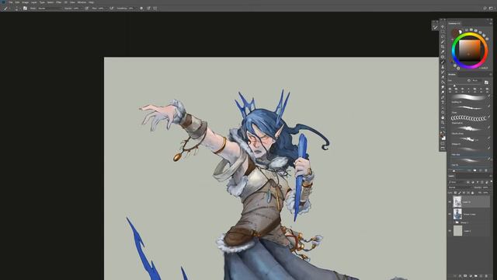
Task: Toggle the brush settings panel from the options bar
Action: pyautogui.click(x=25, y=9)
